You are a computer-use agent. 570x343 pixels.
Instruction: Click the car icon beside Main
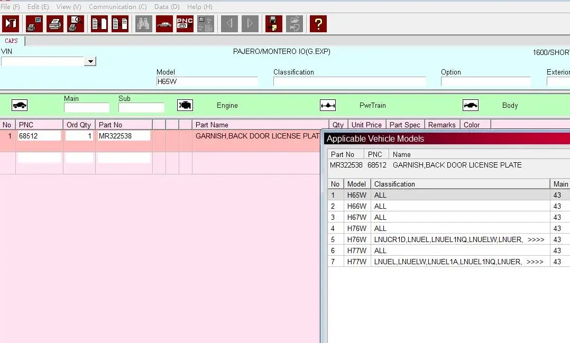click(20, 105)
